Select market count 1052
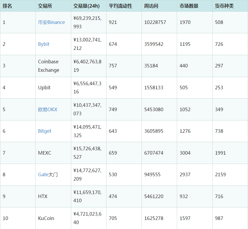 (185, 109)
